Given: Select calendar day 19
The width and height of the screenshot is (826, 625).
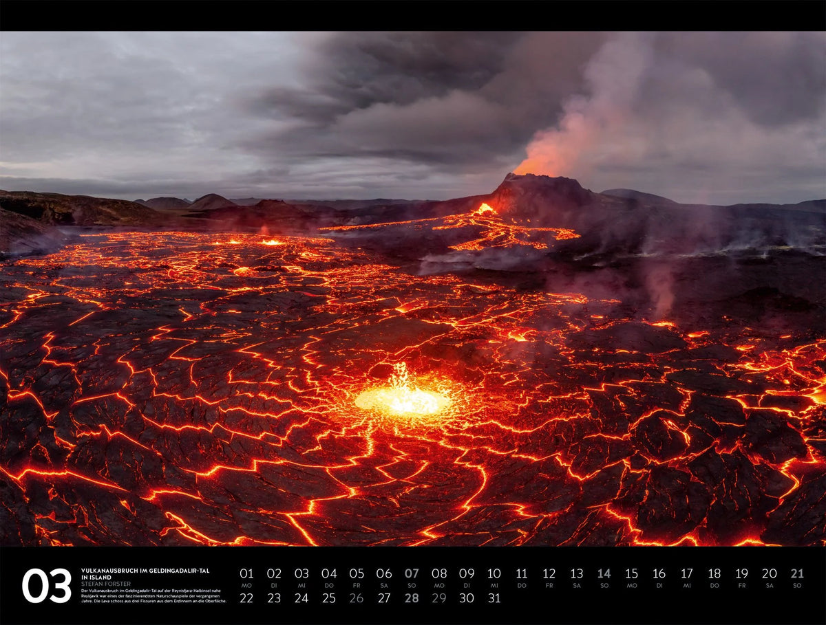Looking at the screenshot, I should pyautogui.click(x=742, y=573).
